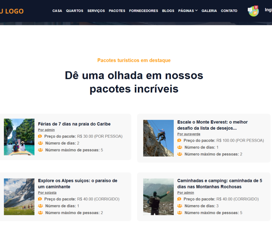The height and width of the screenshot is (250, 272).
Task: Click the rock climber thumbnail
Action: tap(158, 138)
